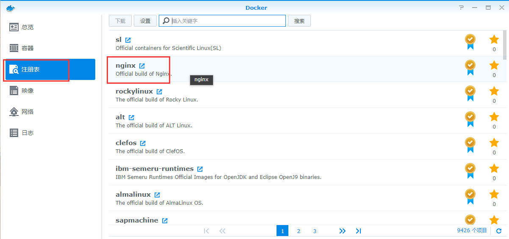
Task: Click the star icon on ibm-semeru-runtimes row
Action: [x=494, y=168]
